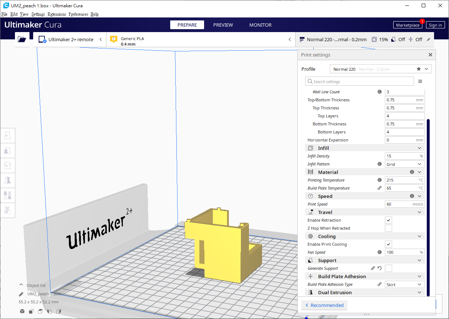Click the star icon in Profile selector

(419, 69)
